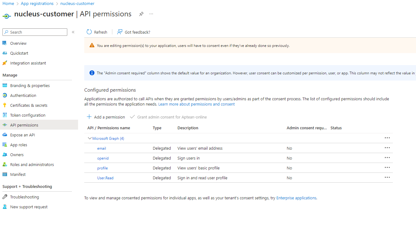Click Admin consent required column header
The image size is (416, 245).
coord(307,128)
